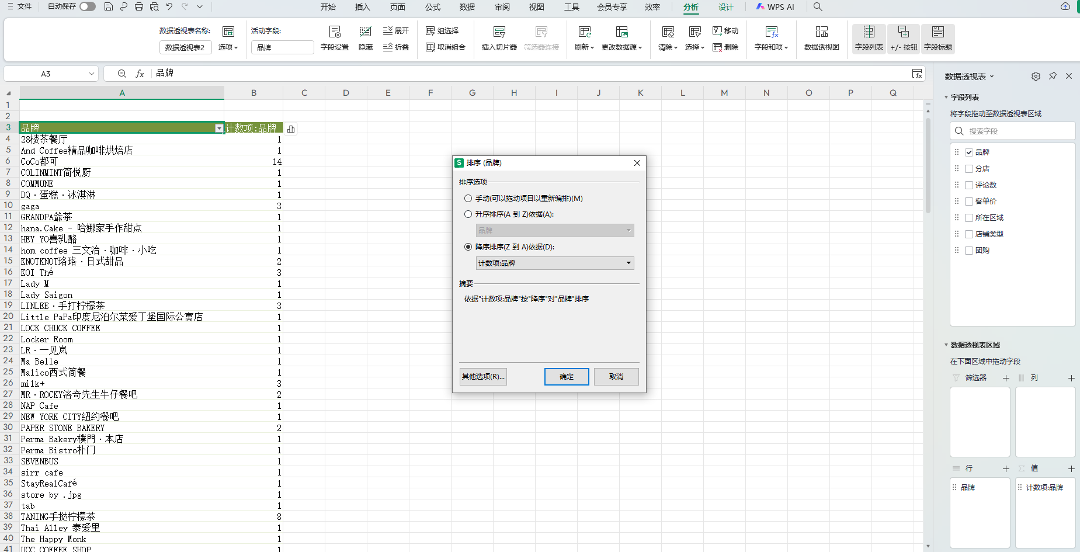Click 取消 in the sort dialog
1080x552 pixels.
(x=616, y=377)
